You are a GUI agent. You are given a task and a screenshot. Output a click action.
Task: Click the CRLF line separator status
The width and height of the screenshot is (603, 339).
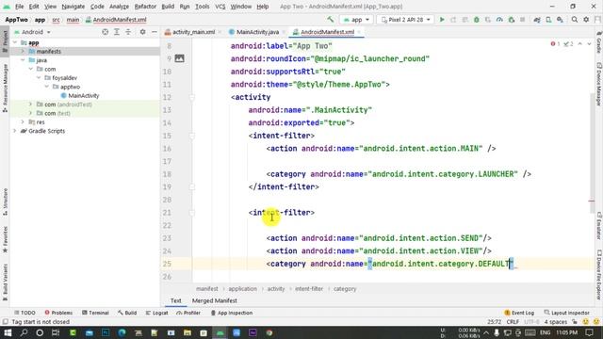513,322
